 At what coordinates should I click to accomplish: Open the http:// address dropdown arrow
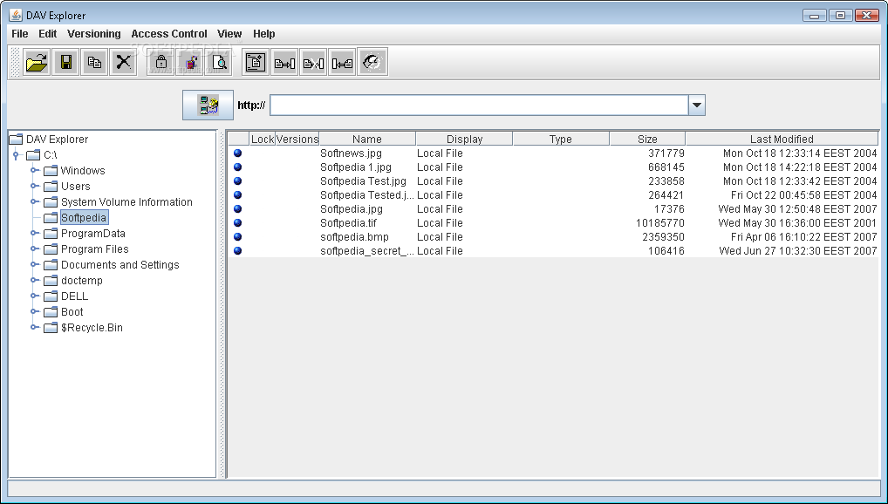[697, 105]
